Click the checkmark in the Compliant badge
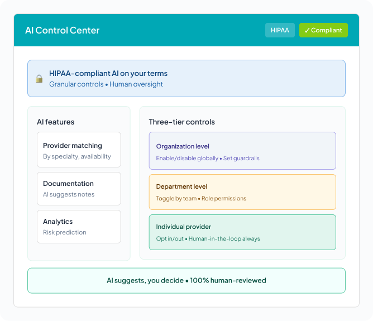Viewport: 373px width, 321px height. 307,30
